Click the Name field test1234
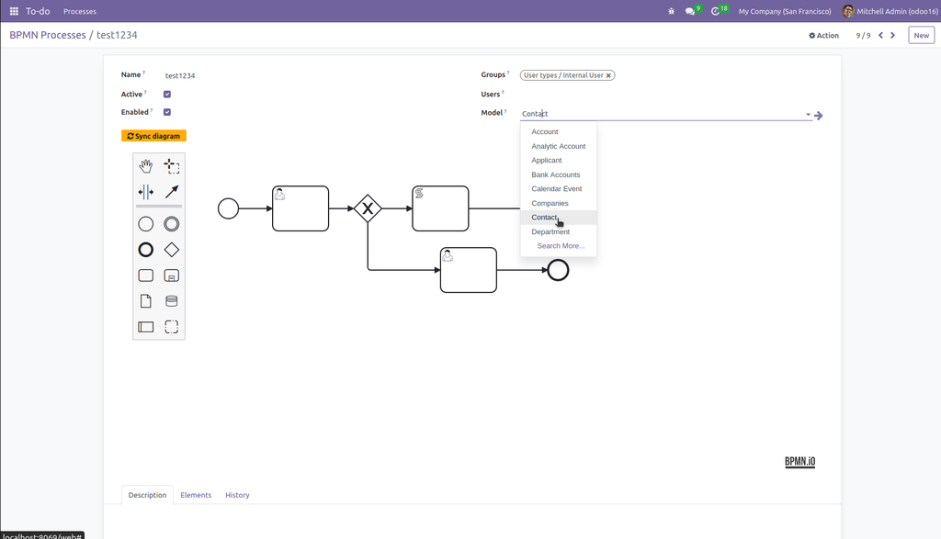This screenshot has height=539, width=941. click(180, 75)
